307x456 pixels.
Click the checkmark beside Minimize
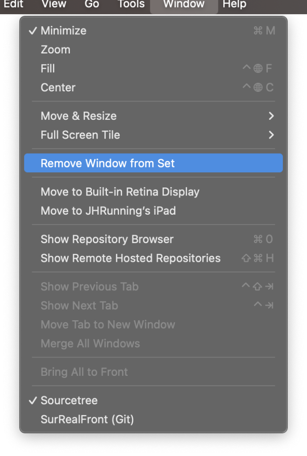[x=33, y=31]
